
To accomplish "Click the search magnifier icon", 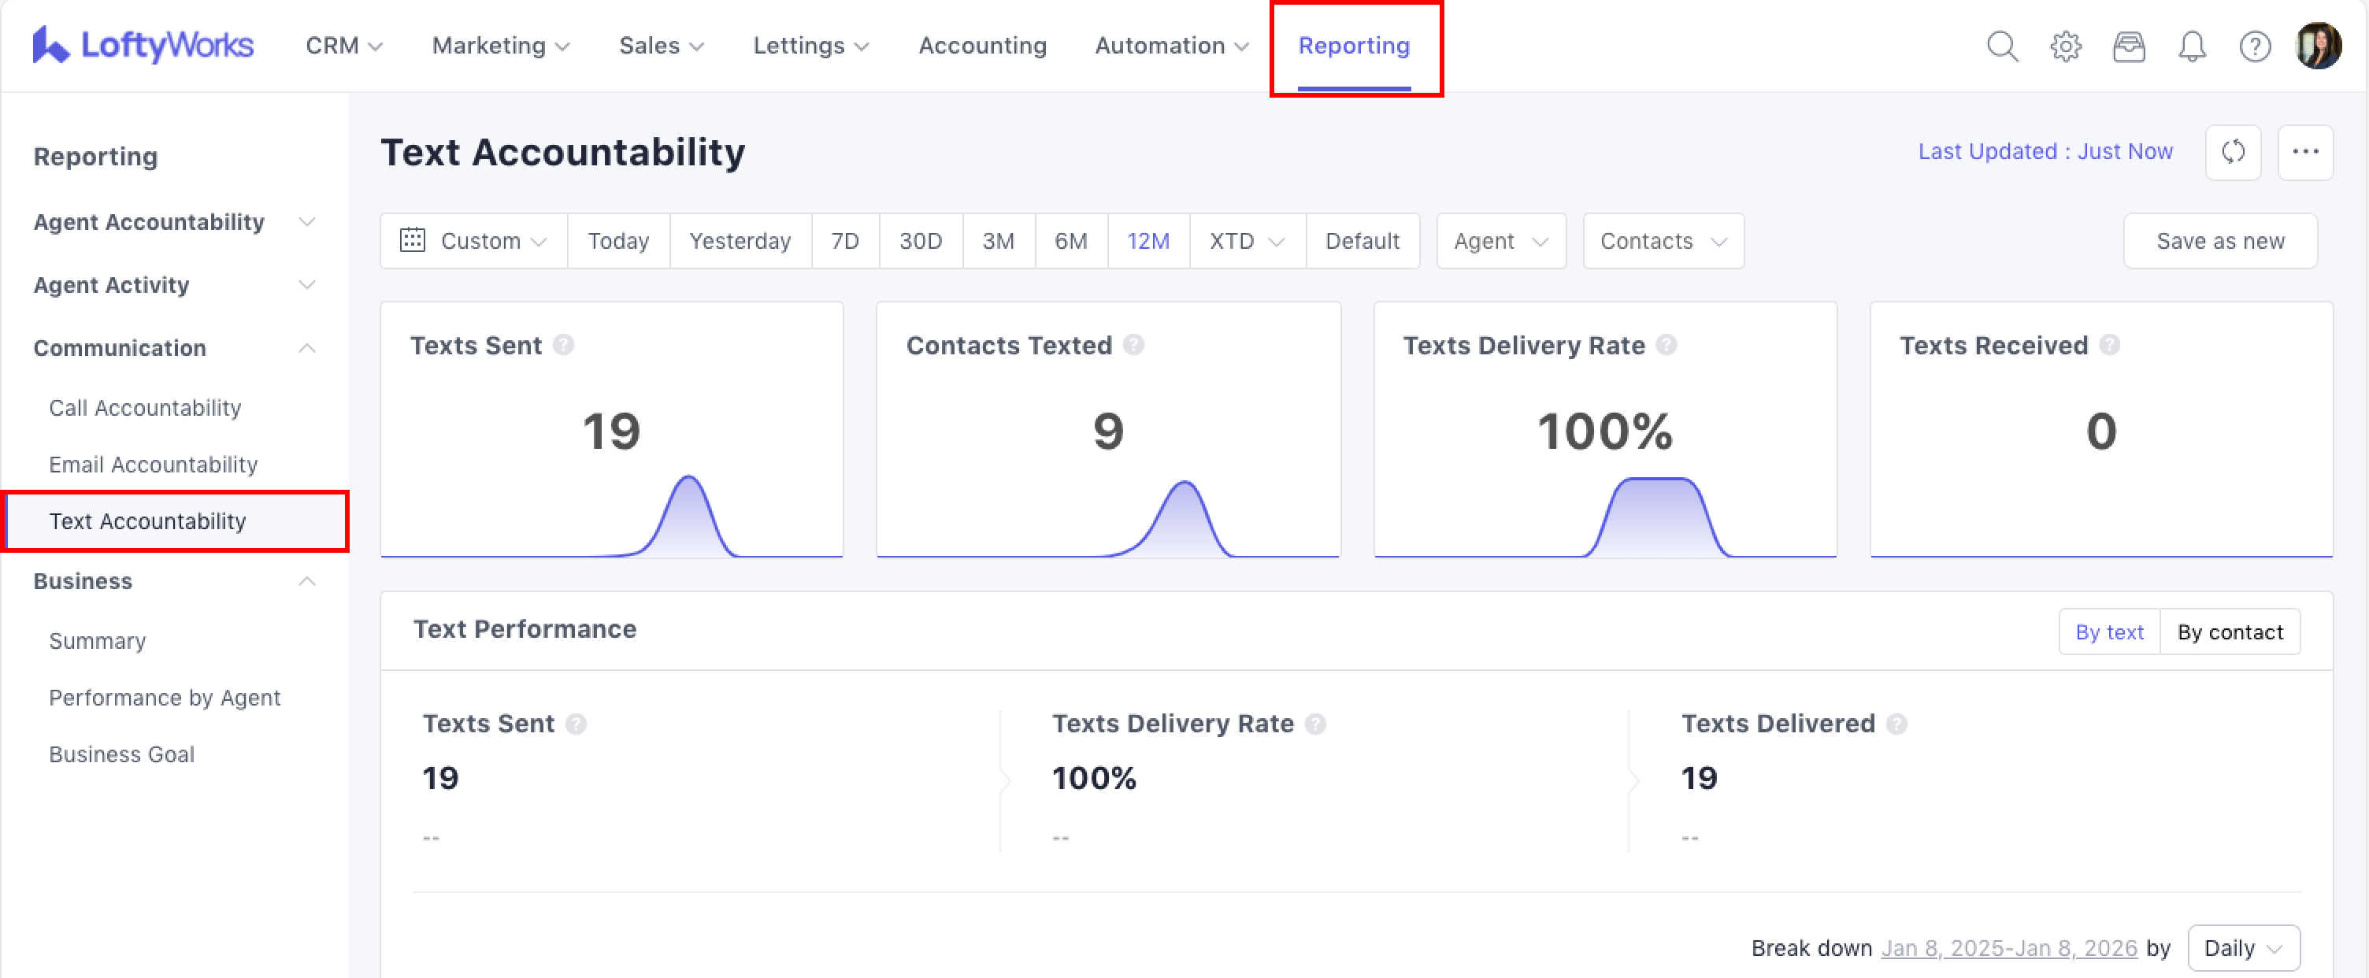I will [x=2001, y=46].
